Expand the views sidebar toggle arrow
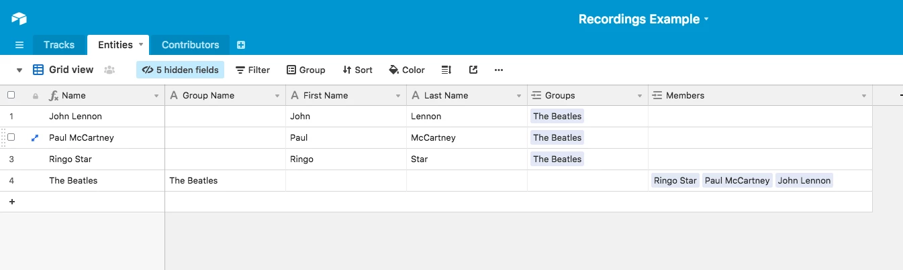Viewport: 903px width, 270px height. point(19,70)
